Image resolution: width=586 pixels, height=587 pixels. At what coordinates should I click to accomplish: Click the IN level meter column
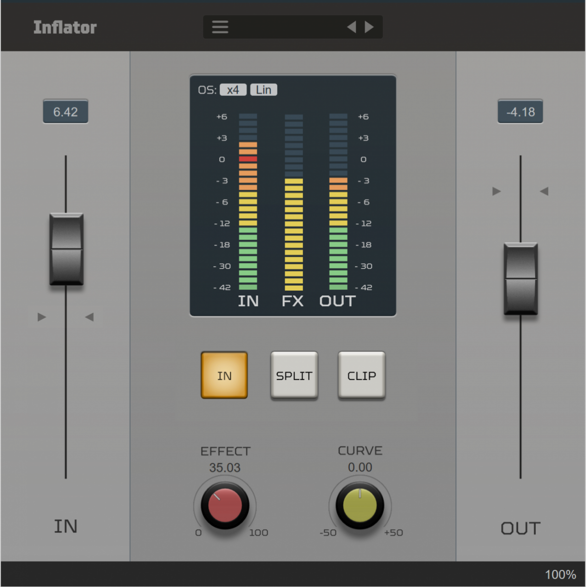pos(248,202)
